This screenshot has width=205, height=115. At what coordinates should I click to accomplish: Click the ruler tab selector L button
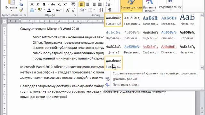click(x=4, y=21)
